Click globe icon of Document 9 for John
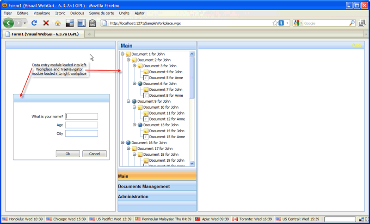This screenshot has width=370, height=224. point(134,101)
